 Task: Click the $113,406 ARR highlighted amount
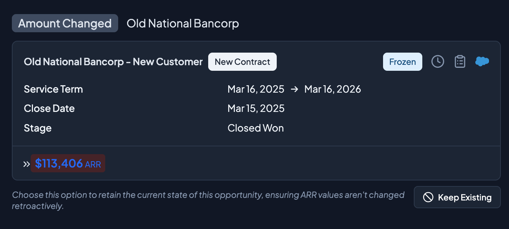(68, 163)
